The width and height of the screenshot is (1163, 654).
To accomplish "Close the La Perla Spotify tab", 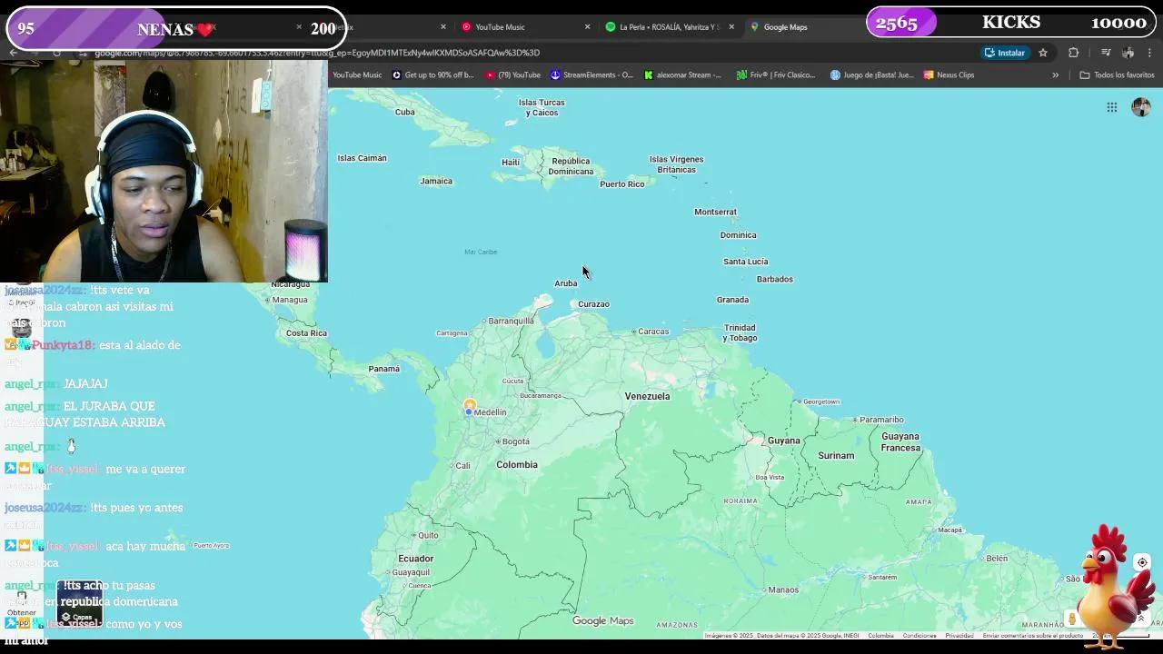I will [731, 27].
